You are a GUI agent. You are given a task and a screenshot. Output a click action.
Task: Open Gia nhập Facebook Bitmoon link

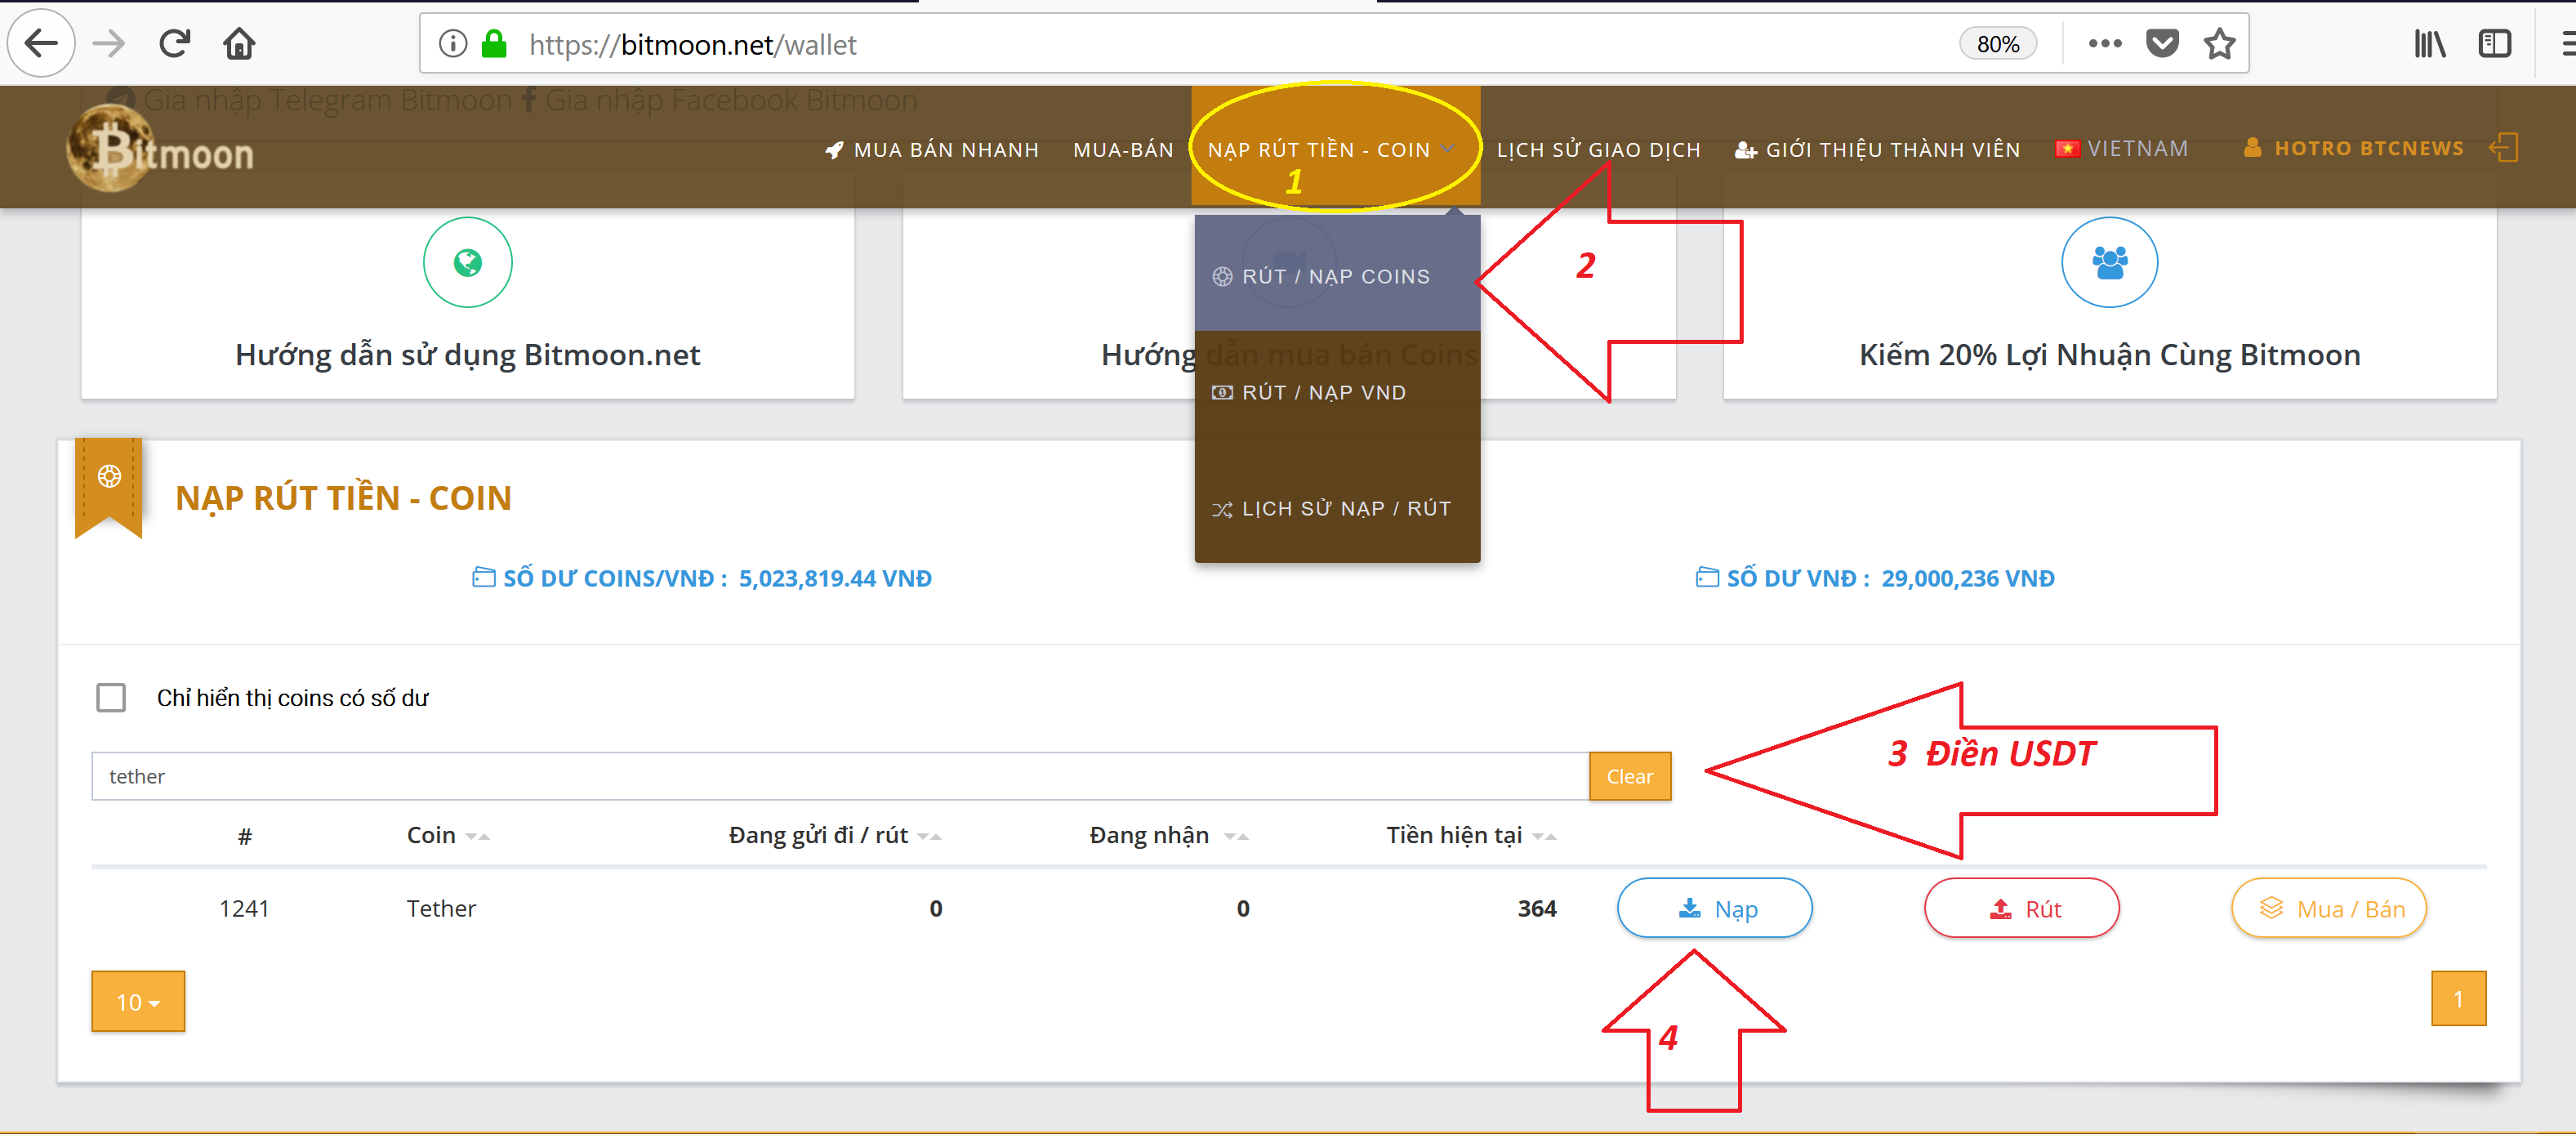click(x=719, y=100)
